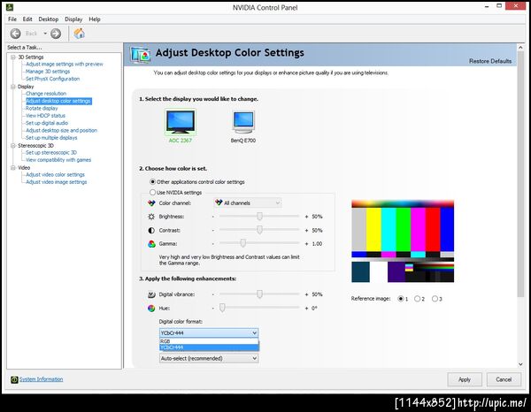Open View compatibility with games

pos(58,160)
